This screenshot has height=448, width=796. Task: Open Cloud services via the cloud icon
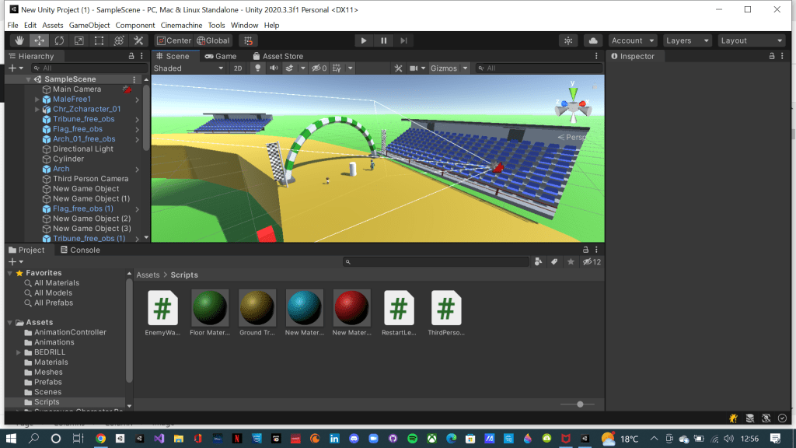[593, 40]
